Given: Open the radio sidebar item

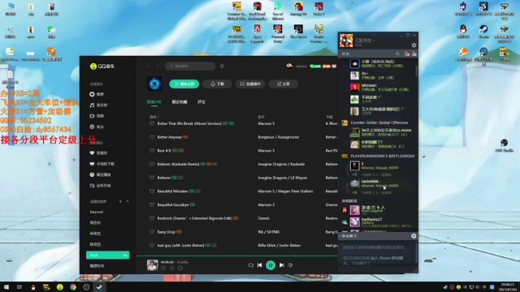Looking at the screenshot, I should (x=97, y=127).
